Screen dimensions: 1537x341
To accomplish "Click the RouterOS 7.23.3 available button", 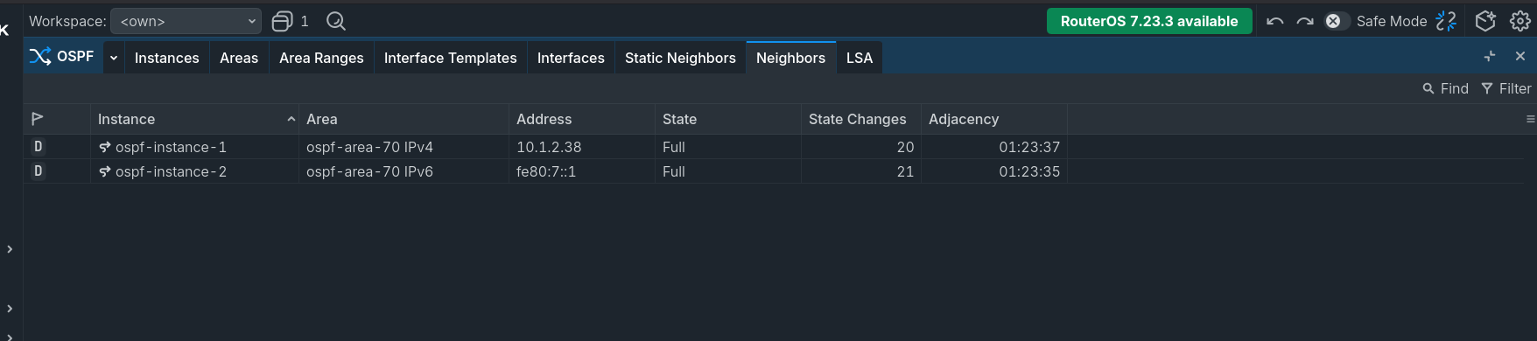I will point(1149,21).
